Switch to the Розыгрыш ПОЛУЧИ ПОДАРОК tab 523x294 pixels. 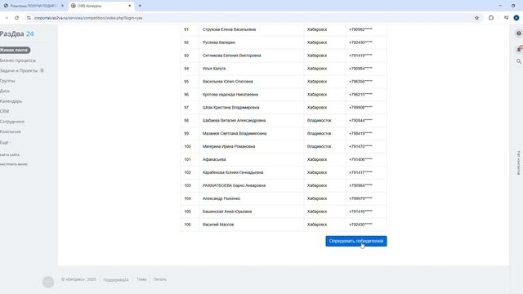click(x=34, y=6)
